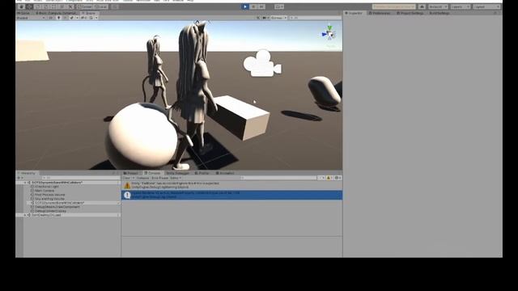Open the top scene's options menu in the Hierarchy
The image size is (518, 291).
coord(119,183)
